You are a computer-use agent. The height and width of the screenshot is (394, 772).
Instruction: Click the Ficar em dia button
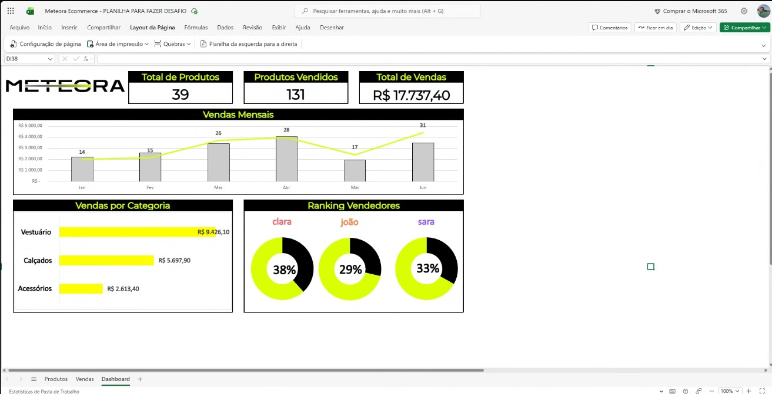656,28
